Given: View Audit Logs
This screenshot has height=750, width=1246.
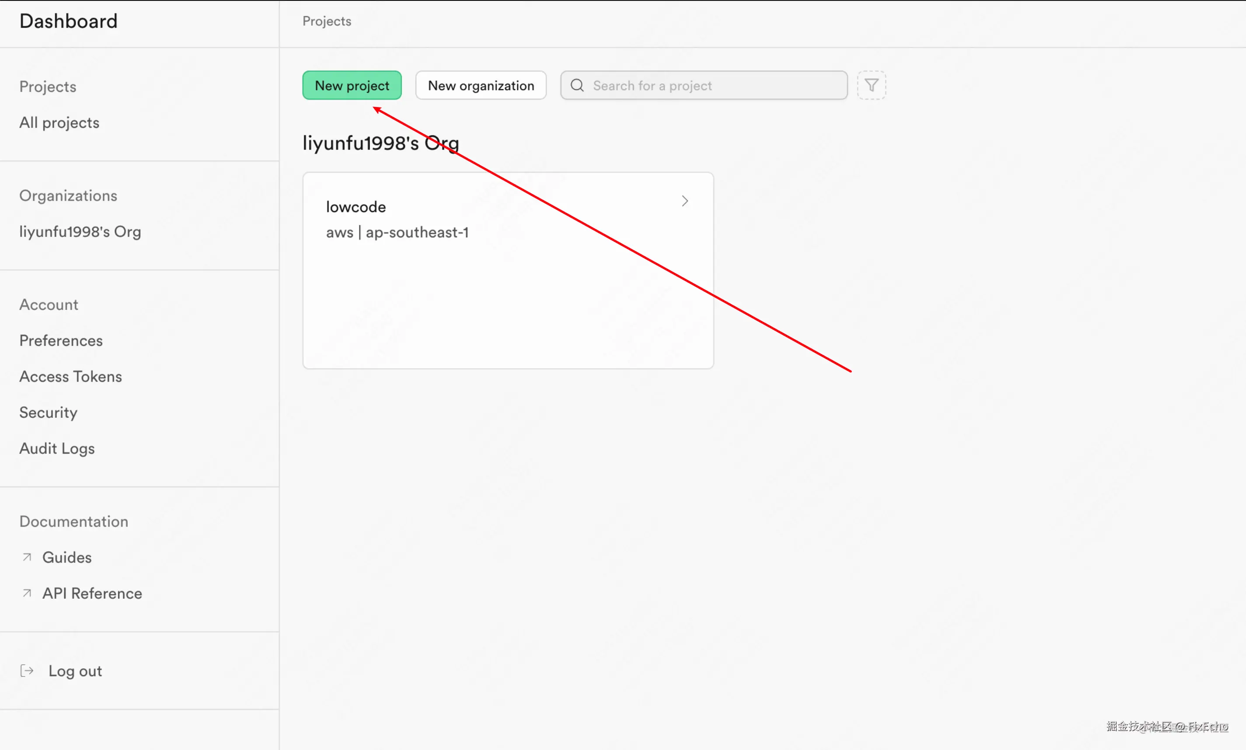Looking at the screenshot, I should click(56, 448).
